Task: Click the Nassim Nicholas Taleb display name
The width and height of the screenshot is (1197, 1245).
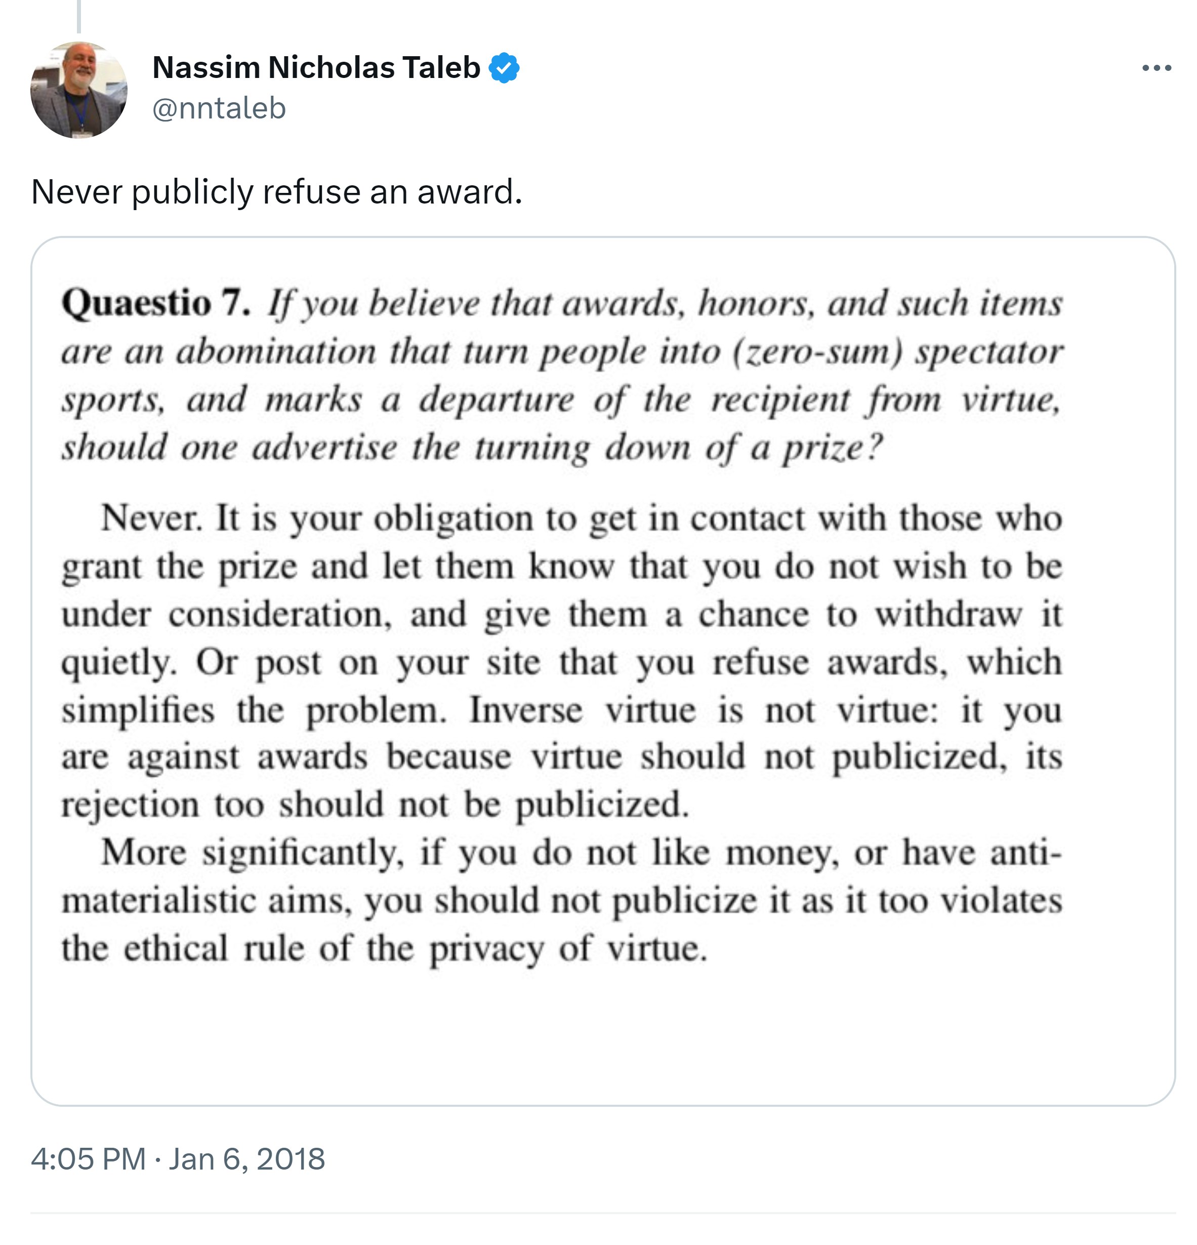Action: pyautogui.click(x=316, y=68)
